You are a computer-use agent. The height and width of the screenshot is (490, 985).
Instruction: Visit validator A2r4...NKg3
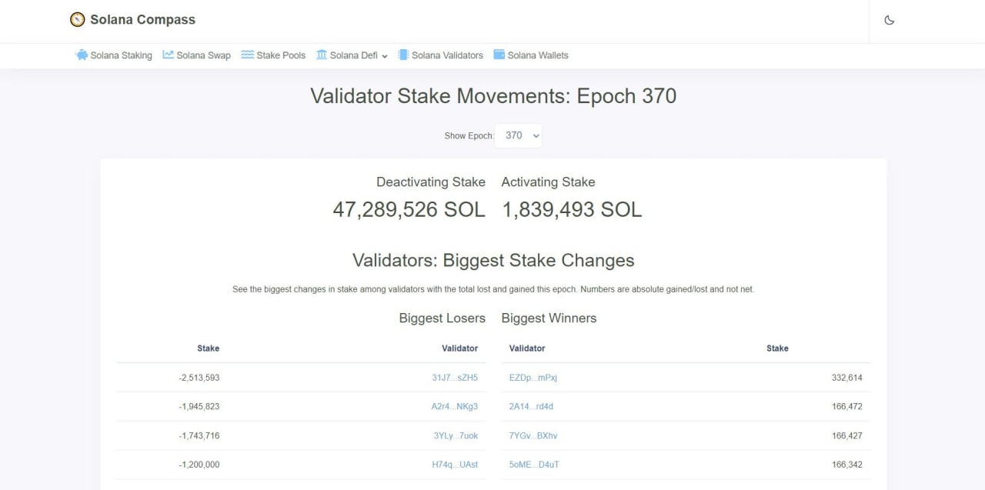tap(455, 406)
